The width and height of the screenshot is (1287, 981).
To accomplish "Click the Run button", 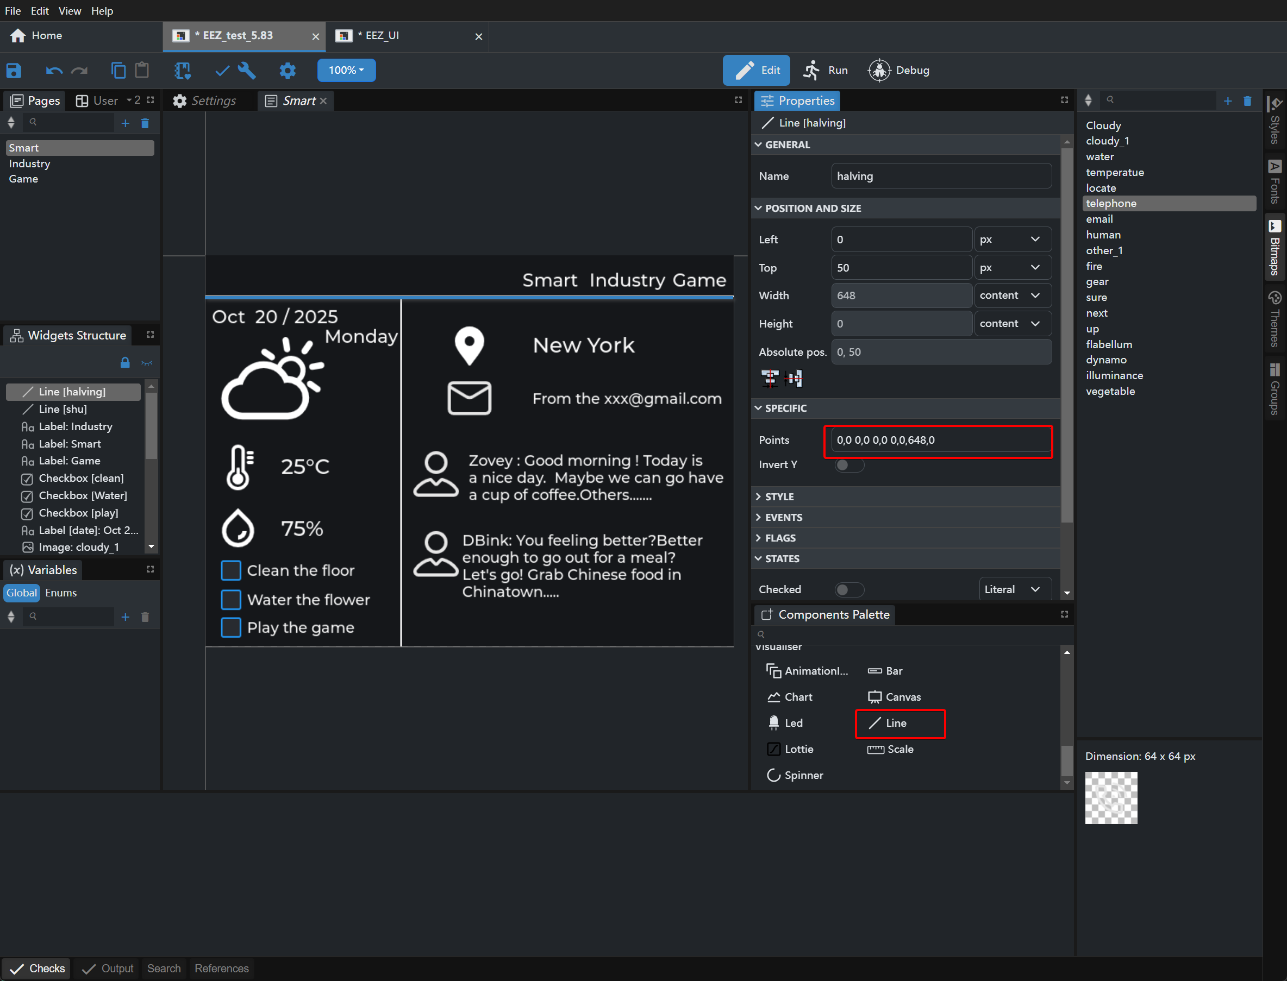I will coord(826,70).
